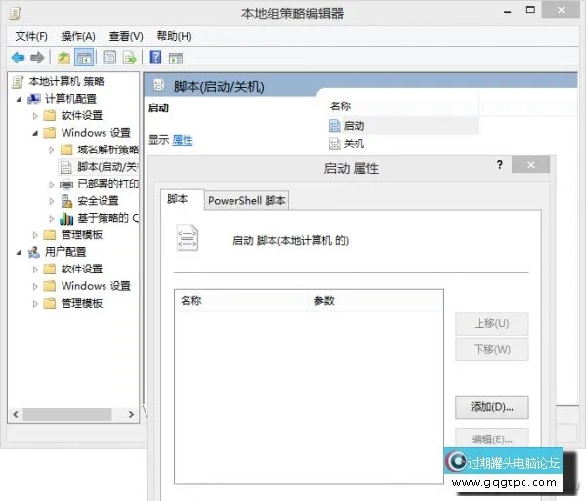Click the Up one level folder icon
Image resolution: width=586 pixels, height=501 pixels.
click(x=63, y=58)
